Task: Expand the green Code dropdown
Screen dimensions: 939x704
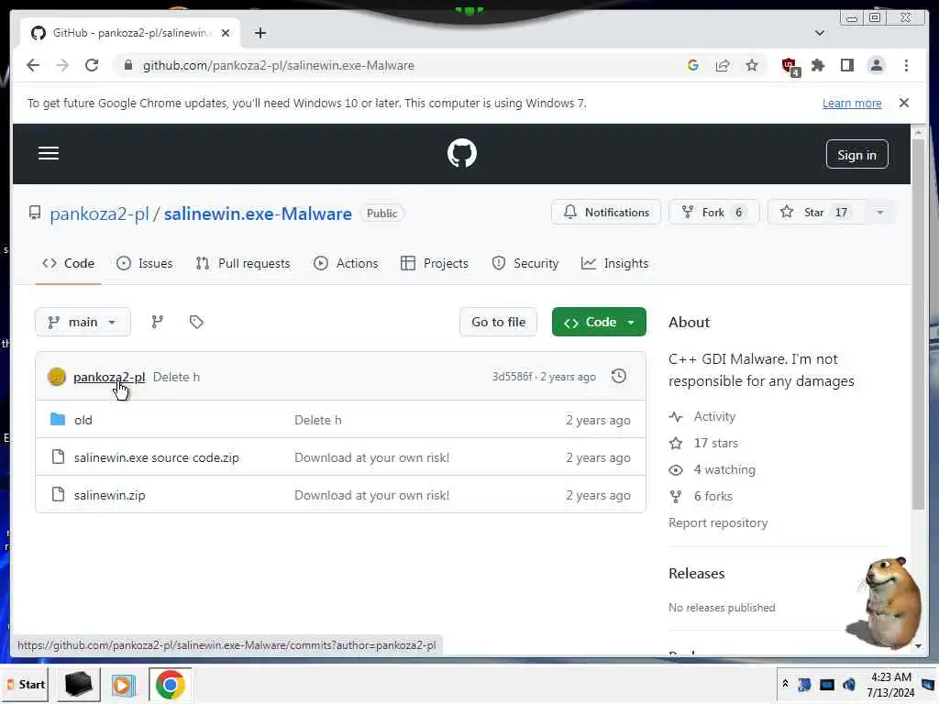Action: click(599, 322)
